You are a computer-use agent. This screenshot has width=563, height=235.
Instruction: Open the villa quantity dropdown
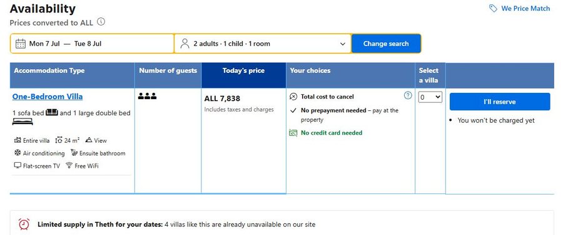[430, 97]
